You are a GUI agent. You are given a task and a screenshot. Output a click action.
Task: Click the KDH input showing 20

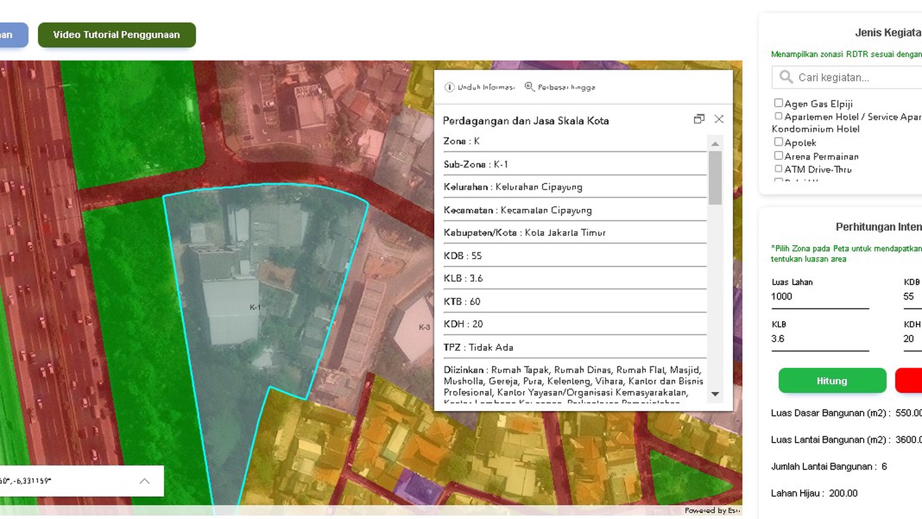click(912, 339)
